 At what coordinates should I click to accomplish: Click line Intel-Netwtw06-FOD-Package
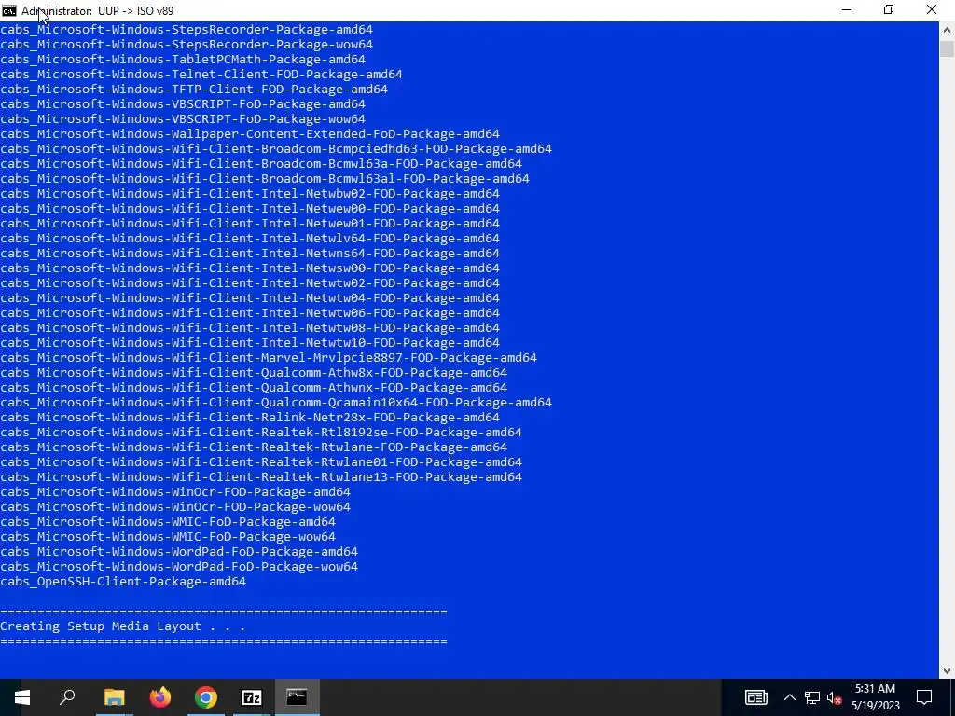click(x=250, y=313)
